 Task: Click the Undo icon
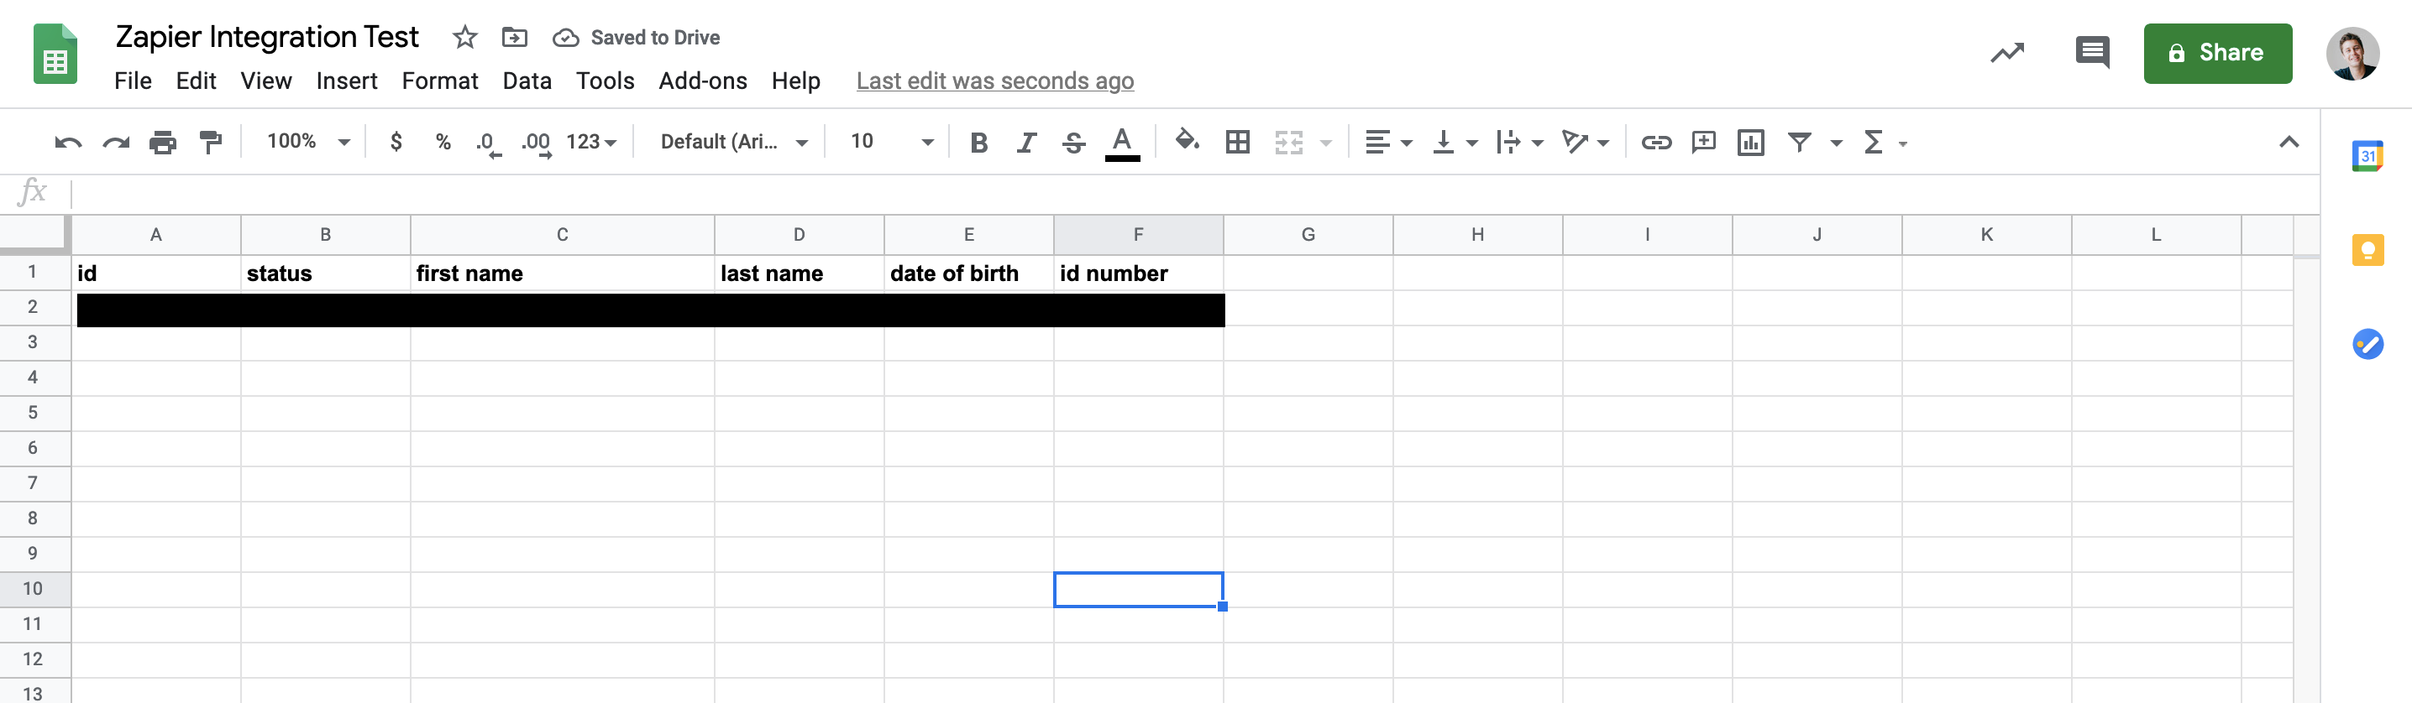(68, 142)
